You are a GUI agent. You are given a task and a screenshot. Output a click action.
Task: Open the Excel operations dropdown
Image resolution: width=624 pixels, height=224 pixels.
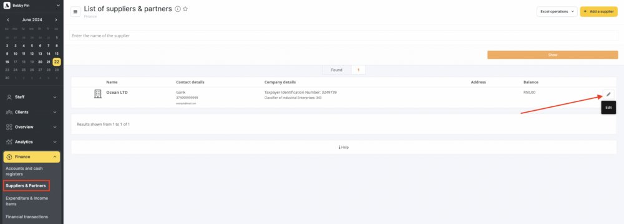[557, 12]
